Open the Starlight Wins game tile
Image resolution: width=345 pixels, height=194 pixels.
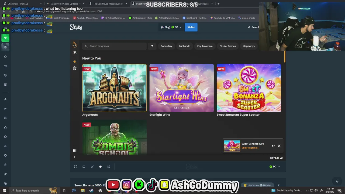(182, 88)
